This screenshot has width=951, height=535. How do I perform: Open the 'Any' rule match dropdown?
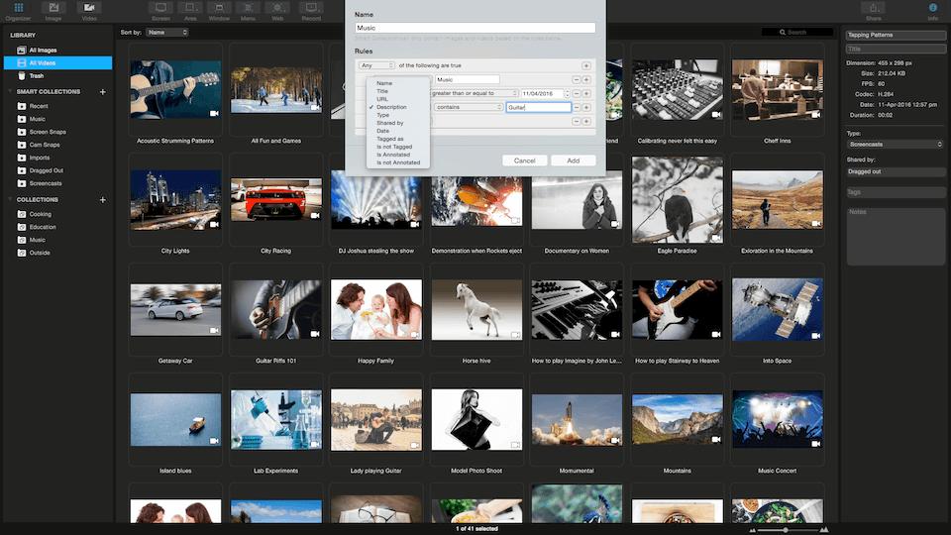point(375,65)
